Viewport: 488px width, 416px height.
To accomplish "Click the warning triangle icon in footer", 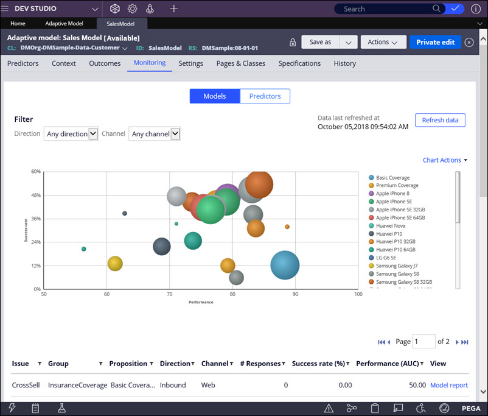I will [329, 408].
